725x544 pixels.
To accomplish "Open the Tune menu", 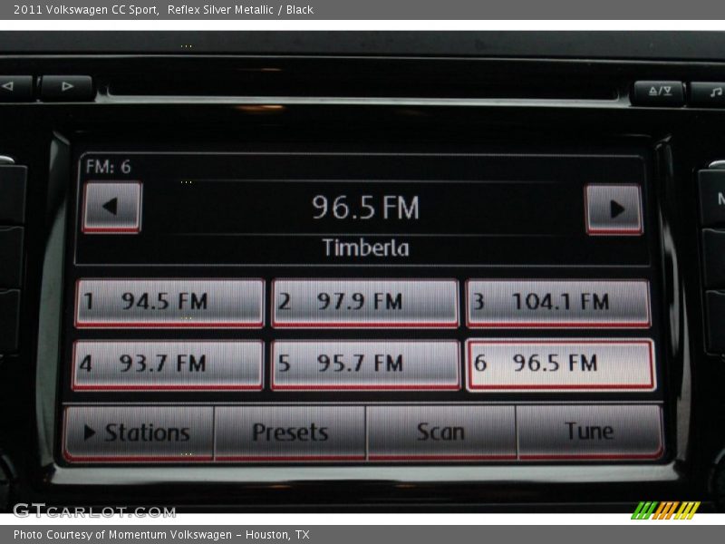I will tap(589, 432).
